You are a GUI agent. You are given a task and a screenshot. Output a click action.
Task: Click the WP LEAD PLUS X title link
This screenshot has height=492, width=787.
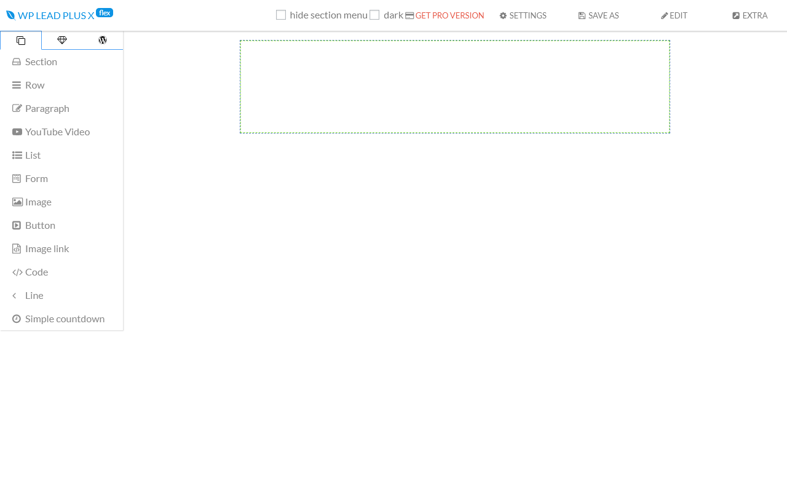point(56,15)
